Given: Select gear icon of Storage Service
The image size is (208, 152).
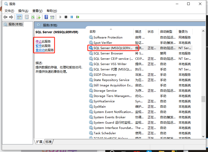Looking at the screenshot, I should coord(91,90).
